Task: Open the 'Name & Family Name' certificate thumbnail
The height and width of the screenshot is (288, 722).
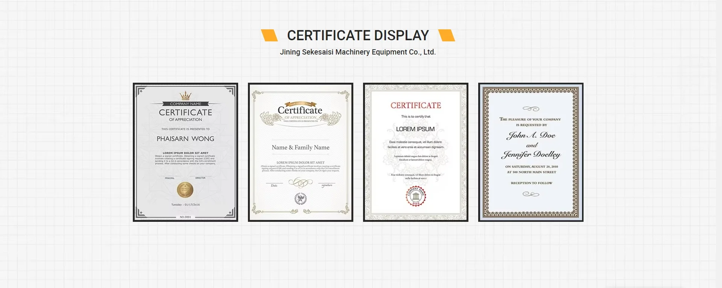Action: pyautogui.click(x=301, y=152)
